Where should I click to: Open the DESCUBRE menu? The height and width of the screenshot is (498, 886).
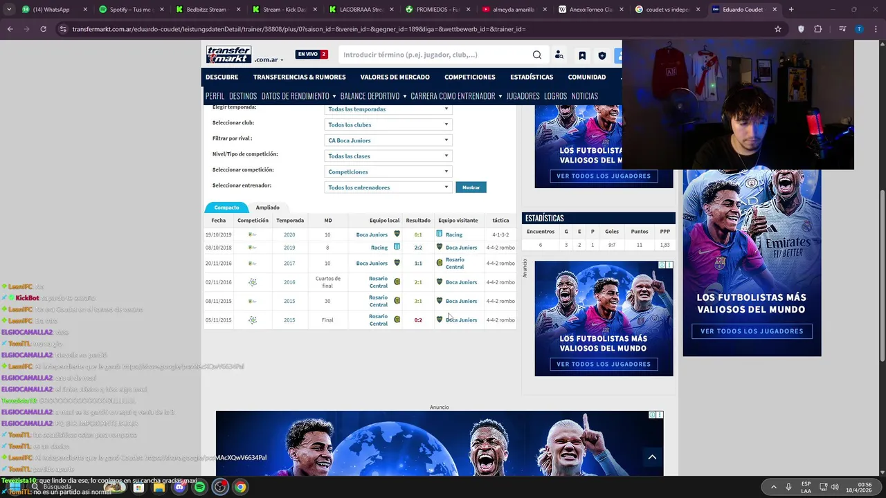click(x=221, y=77)
